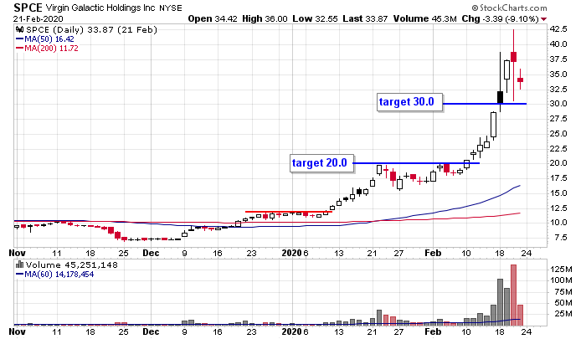This screenshot has height=339, width=586.
Task: Click the volume bars icon beside Volume label
Action: (x=20, y=265)
